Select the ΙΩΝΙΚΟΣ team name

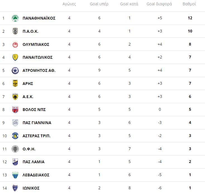click(31, 188)
